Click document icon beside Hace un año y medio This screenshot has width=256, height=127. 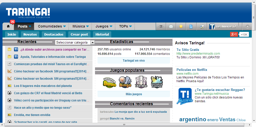(9, 107)
